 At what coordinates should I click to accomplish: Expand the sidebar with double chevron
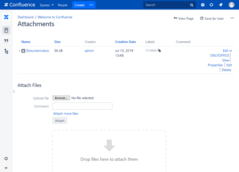pos(6,168)
